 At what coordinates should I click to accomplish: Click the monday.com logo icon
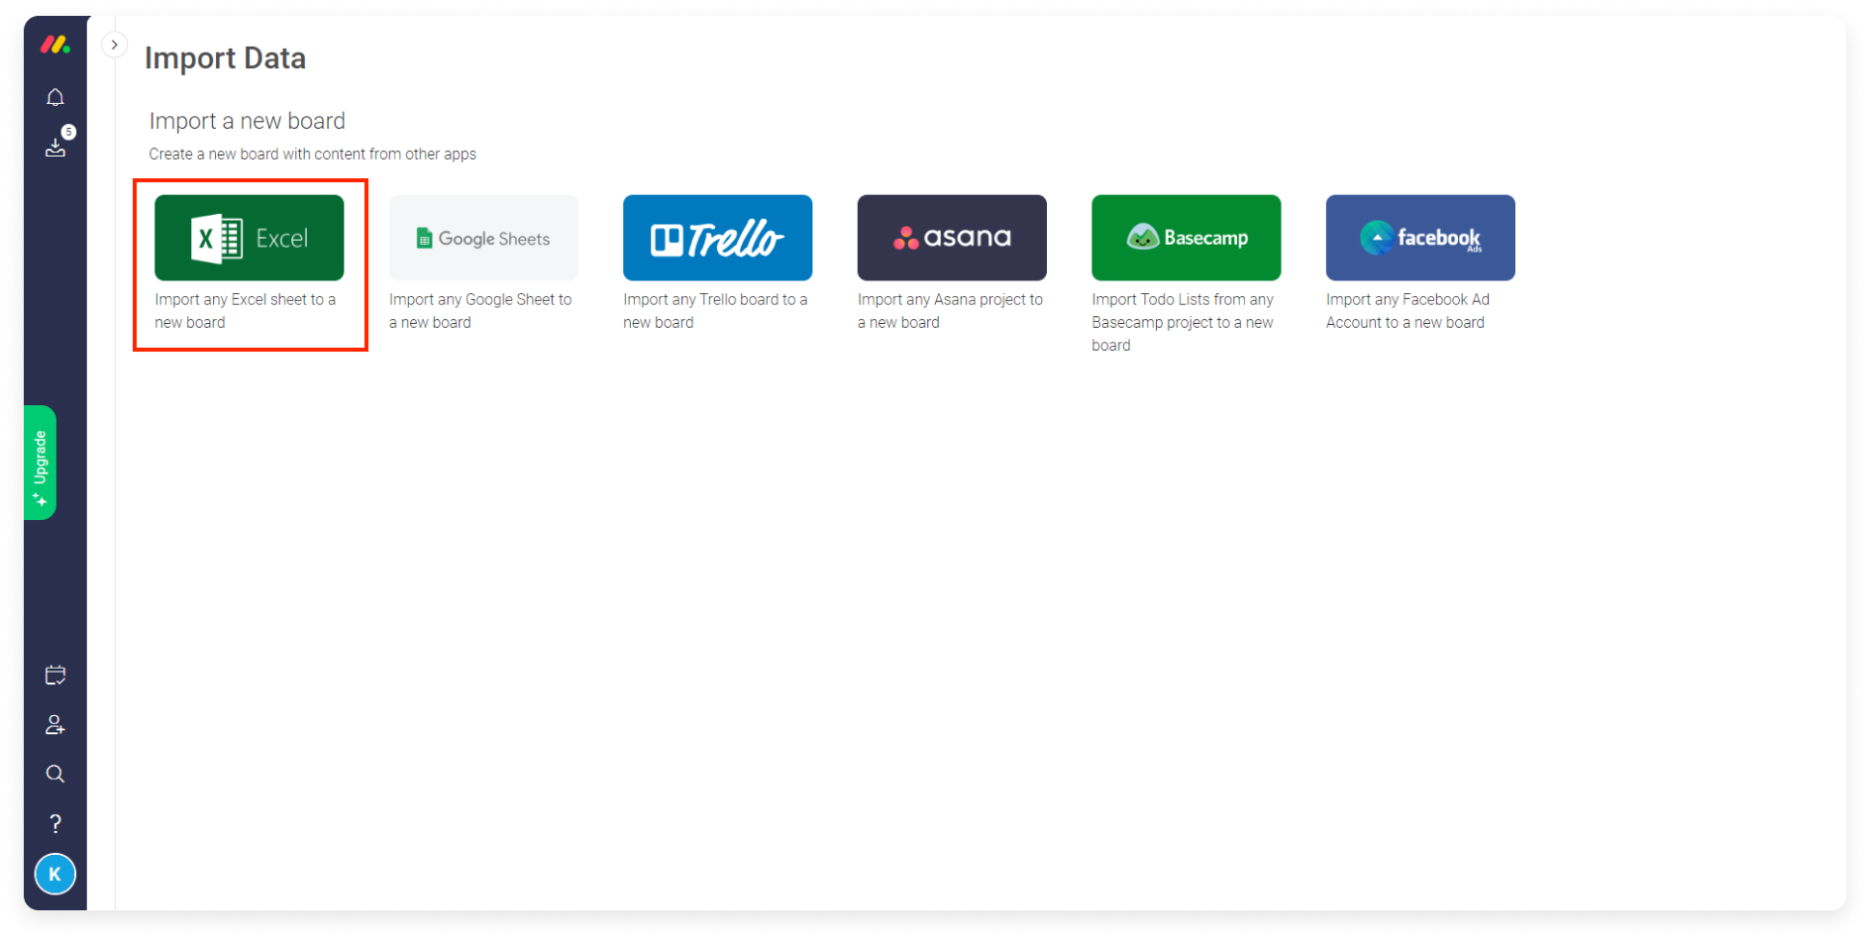click(x=54, y=45)
